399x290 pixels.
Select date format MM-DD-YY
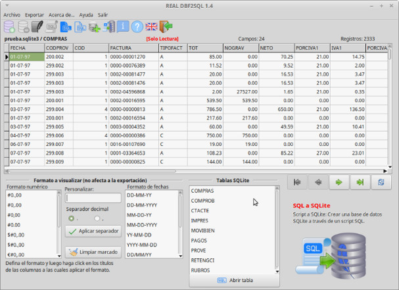click(139, 215)
